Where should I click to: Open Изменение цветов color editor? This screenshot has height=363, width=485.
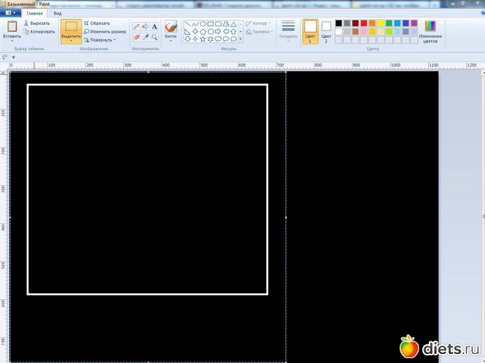click(430, 30)
